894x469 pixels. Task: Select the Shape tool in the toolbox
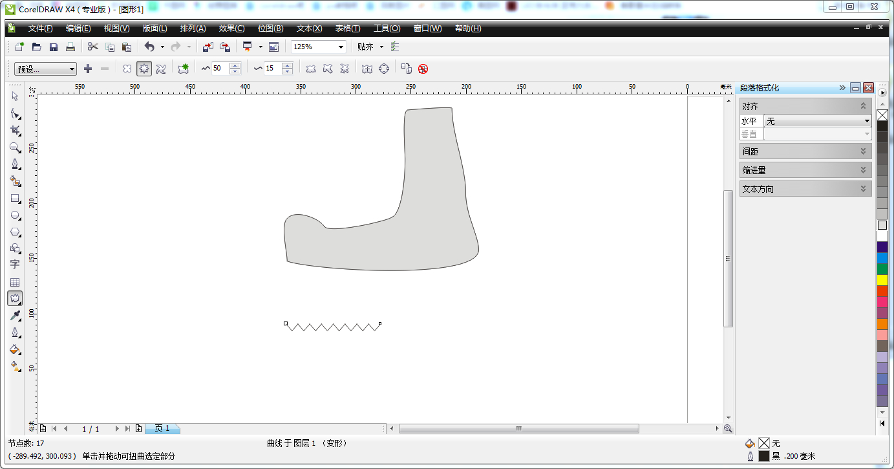coord(15,113)
